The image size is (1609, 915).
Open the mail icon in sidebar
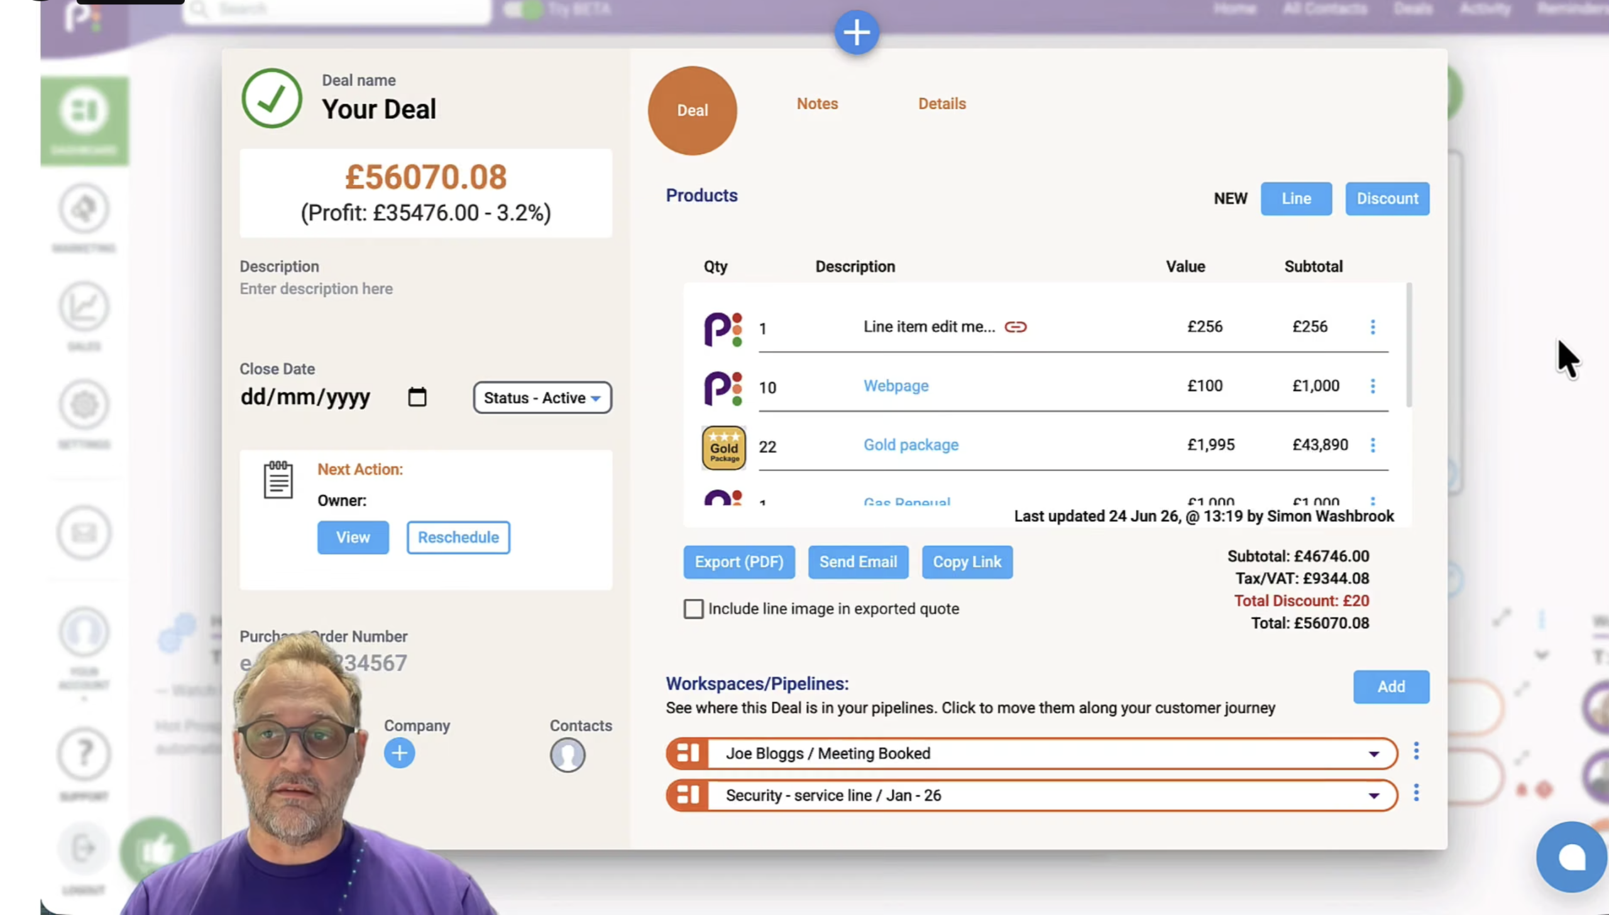point(84,533)
